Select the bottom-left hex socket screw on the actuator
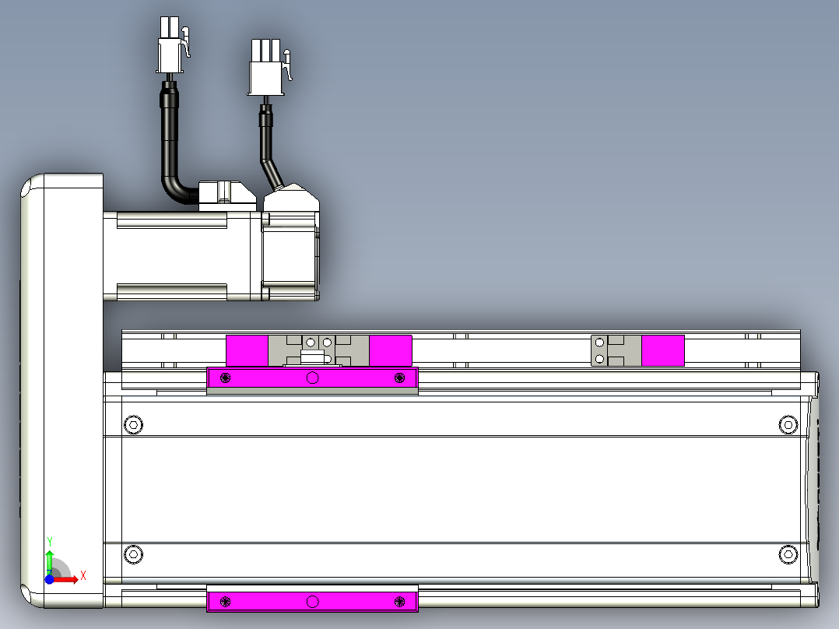Image resolution: width=839 pixels, height=629 pixels. point(133,554)
